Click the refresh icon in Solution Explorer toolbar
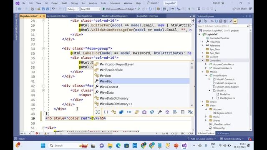 pyautogui.click(x=216, y=21)
